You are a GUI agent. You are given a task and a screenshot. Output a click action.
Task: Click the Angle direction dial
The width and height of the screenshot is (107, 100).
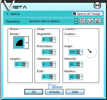[x=91, y=52]
